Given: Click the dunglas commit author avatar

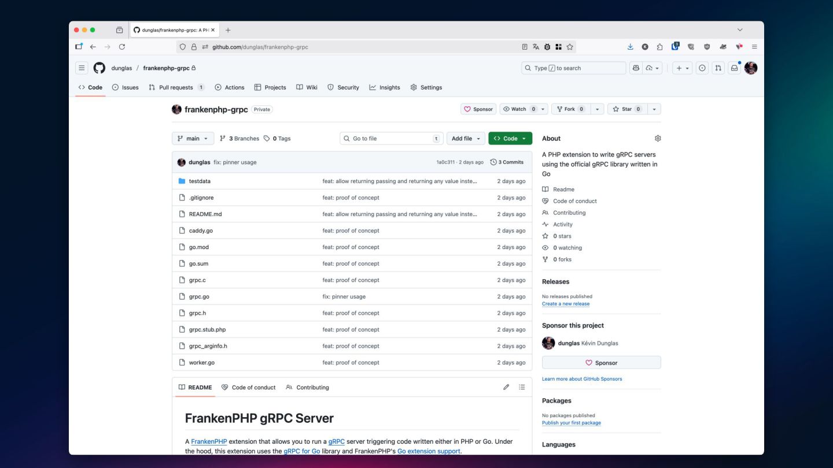Looking at the screenshot, I should (182, 162).
